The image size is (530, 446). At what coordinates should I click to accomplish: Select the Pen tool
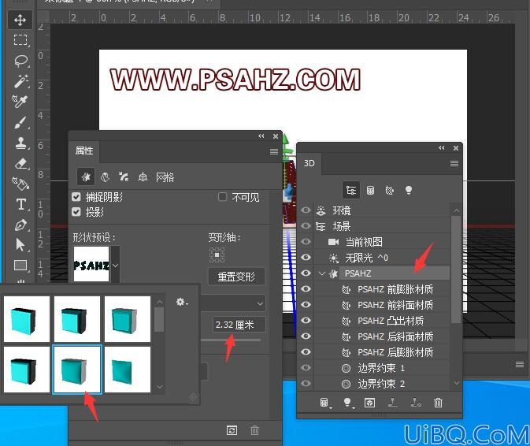coord(20,225)
